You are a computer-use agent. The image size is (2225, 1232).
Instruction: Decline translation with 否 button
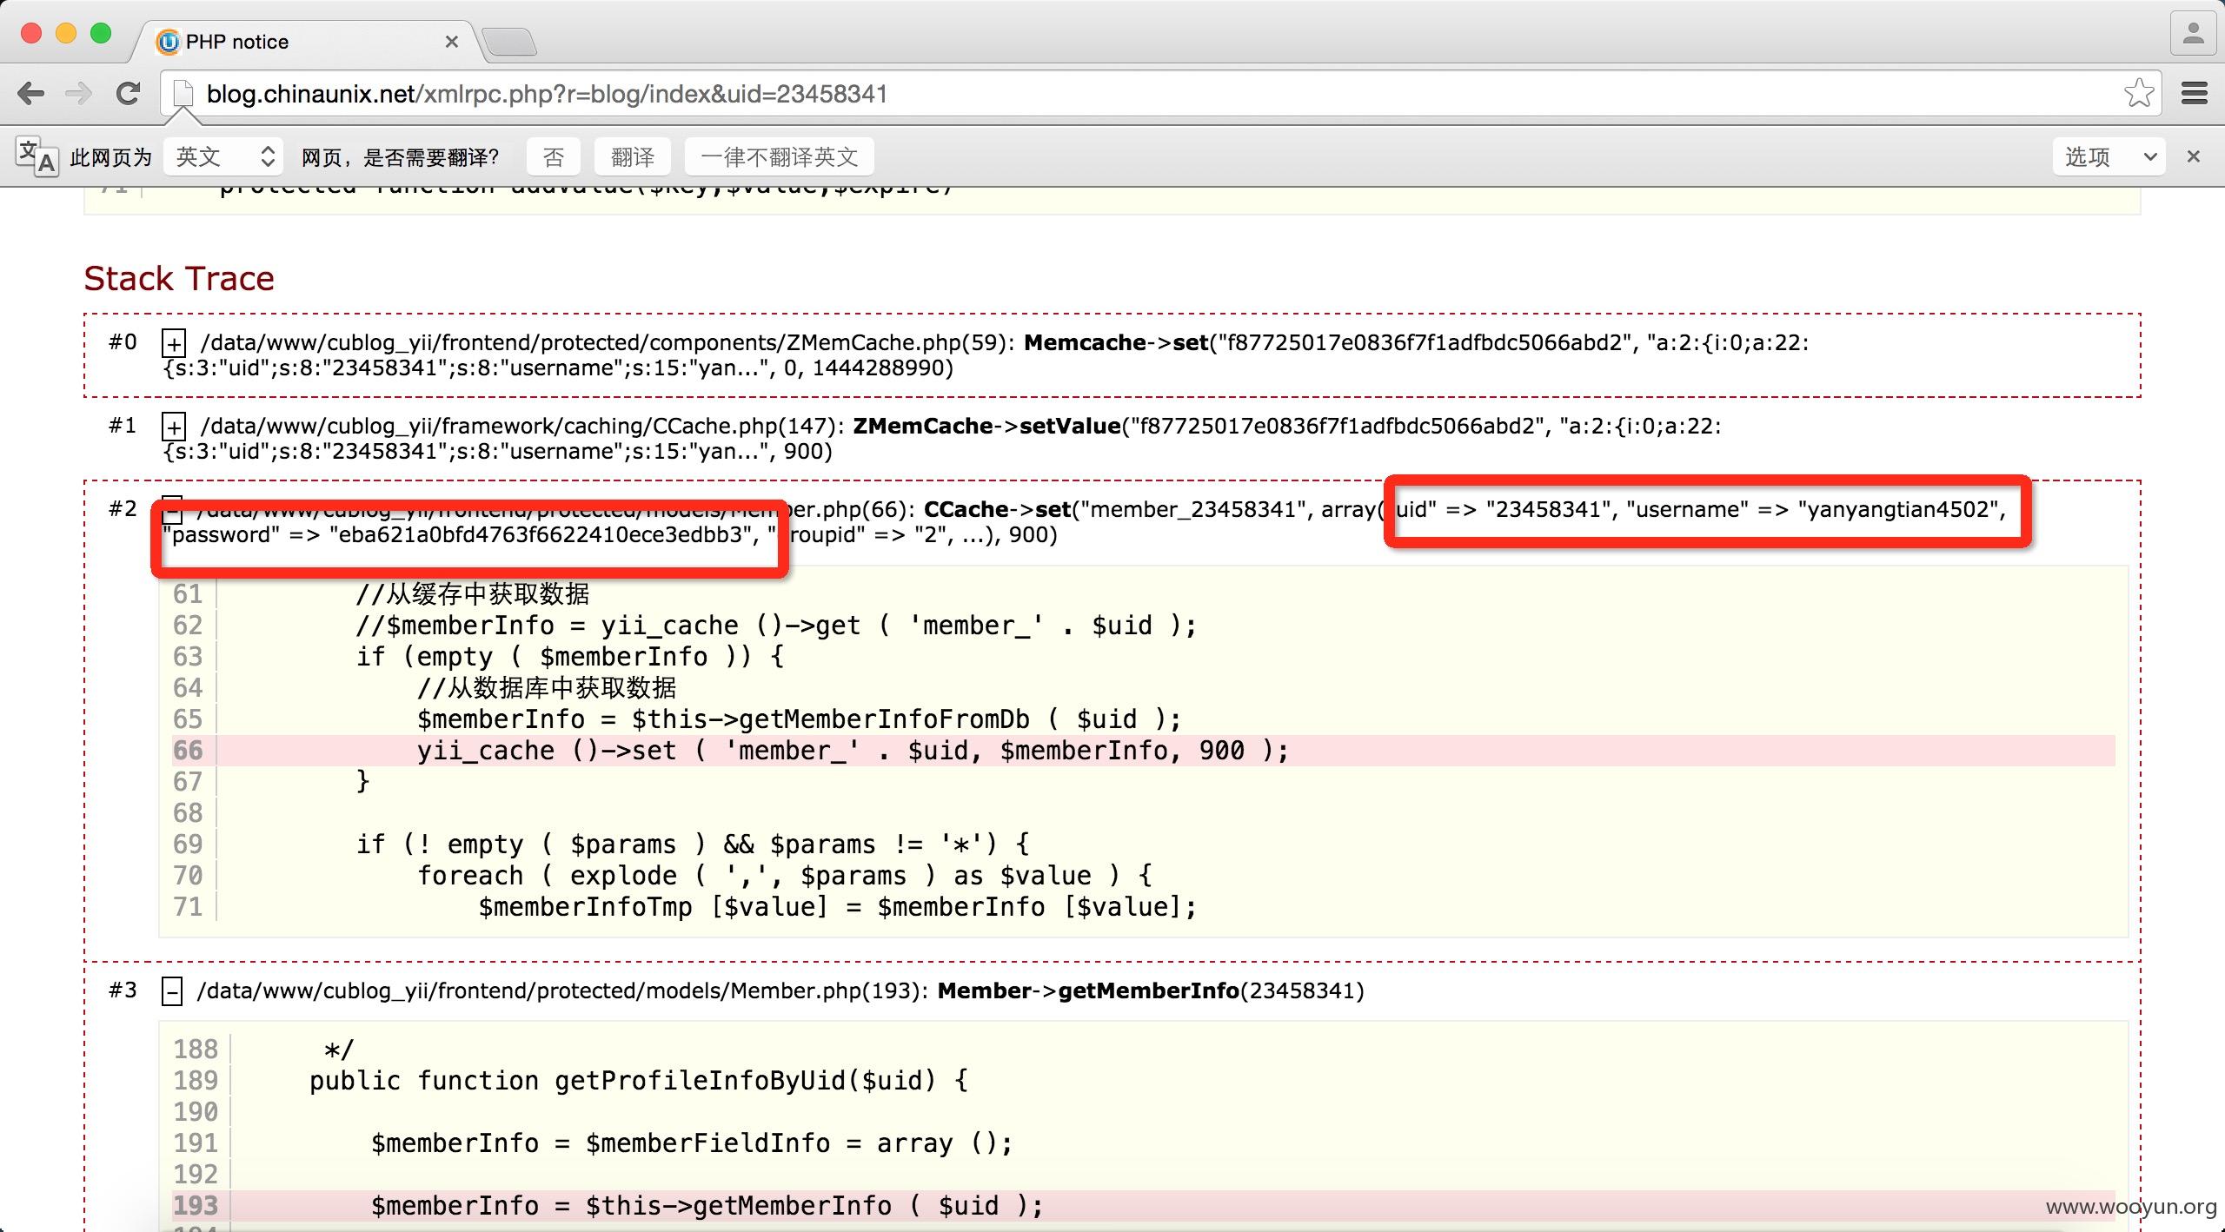[554, 156]
